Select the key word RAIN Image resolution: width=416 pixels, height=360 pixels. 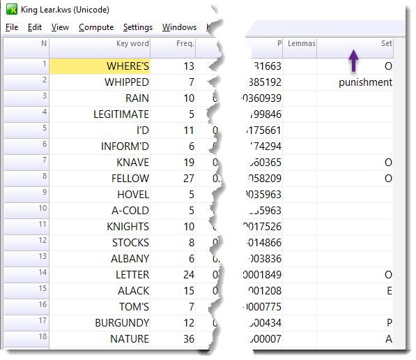click(x=100, y=98)
